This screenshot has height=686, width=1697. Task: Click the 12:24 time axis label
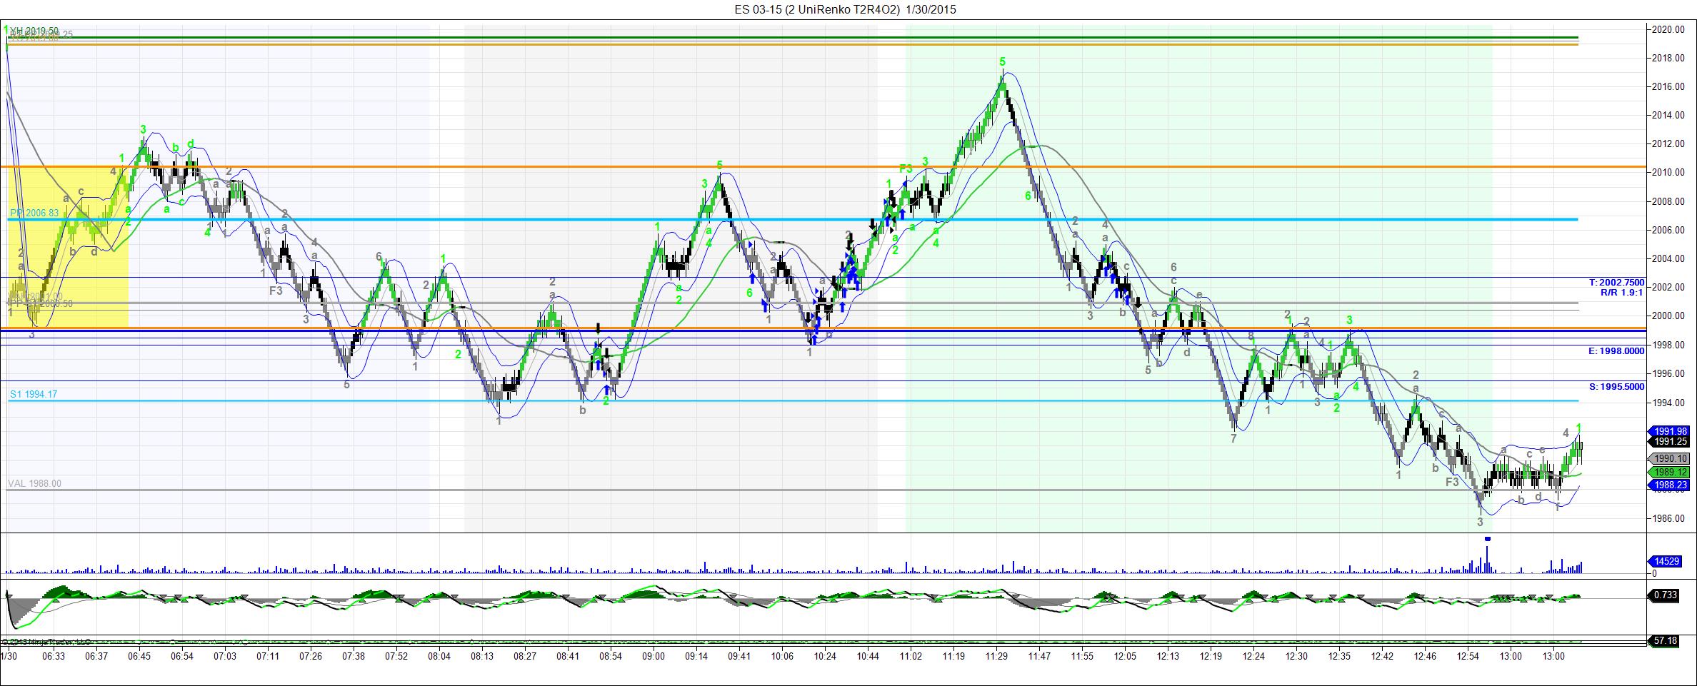pyautogui.click(x=1253, y=656)
